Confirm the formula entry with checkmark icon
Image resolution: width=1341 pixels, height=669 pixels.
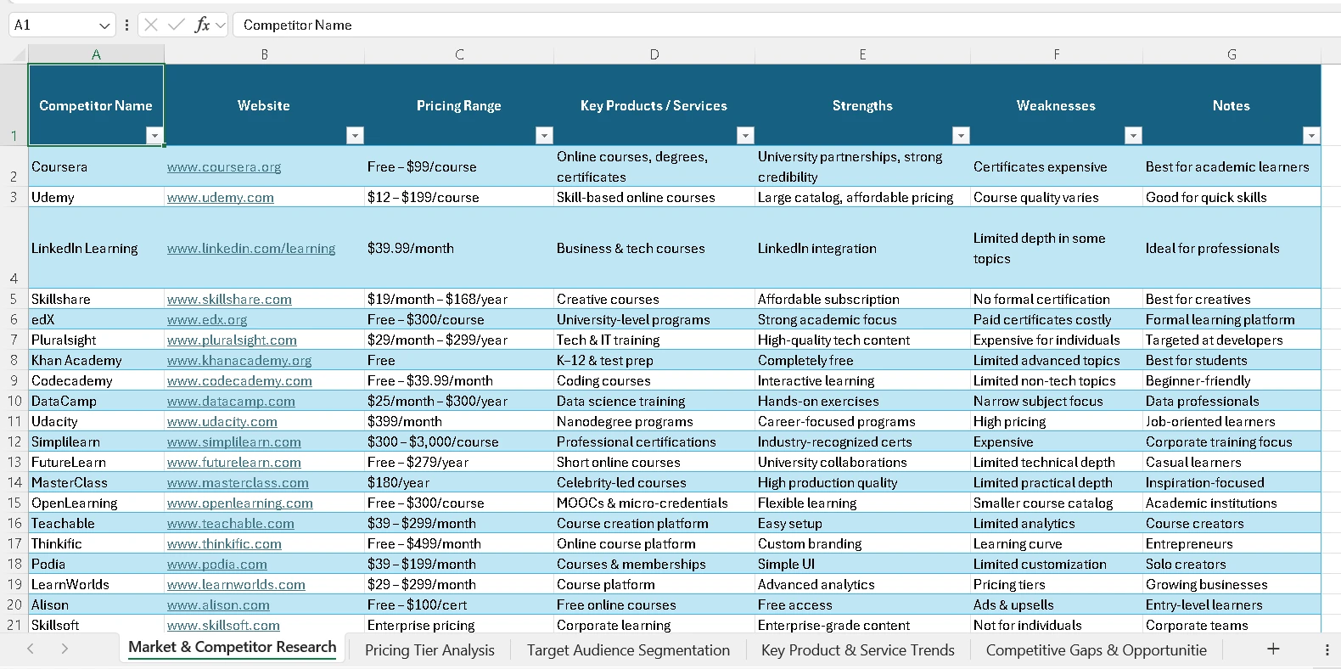[x=177, y=25]
